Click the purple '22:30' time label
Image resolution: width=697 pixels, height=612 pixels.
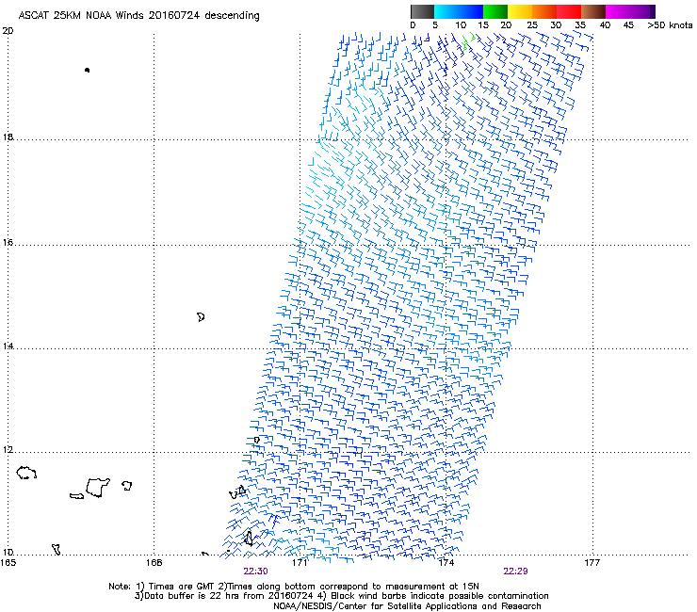(255, 572)
